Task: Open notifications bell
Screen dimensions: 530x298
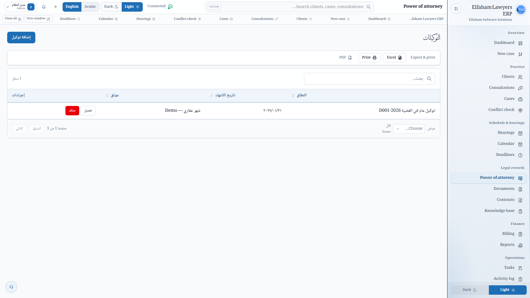Action: point(44,7)
